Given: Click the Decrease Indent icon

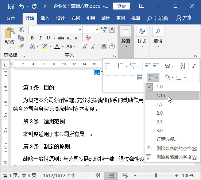Looking at the screenshot, I should click(x=148, y=66).
